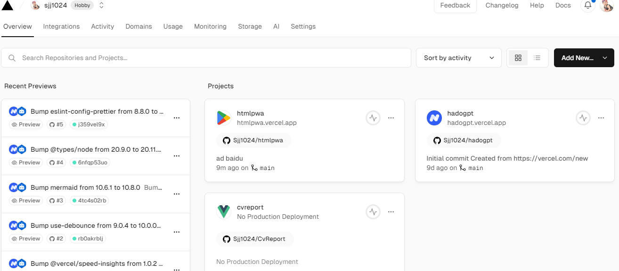Click the Feedback button
Screen dimensions: 619x271
455,6
